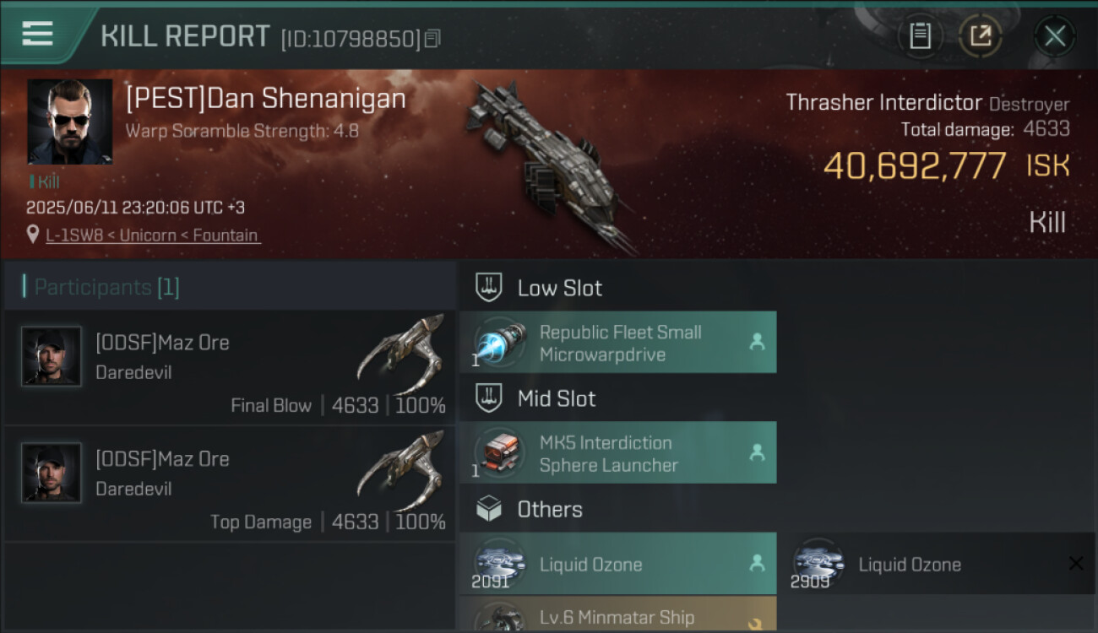This screenshot has height=633, width=1098.
Task: Copy the kill report ID
Action: pyautogui.click(x=432, y=39)
